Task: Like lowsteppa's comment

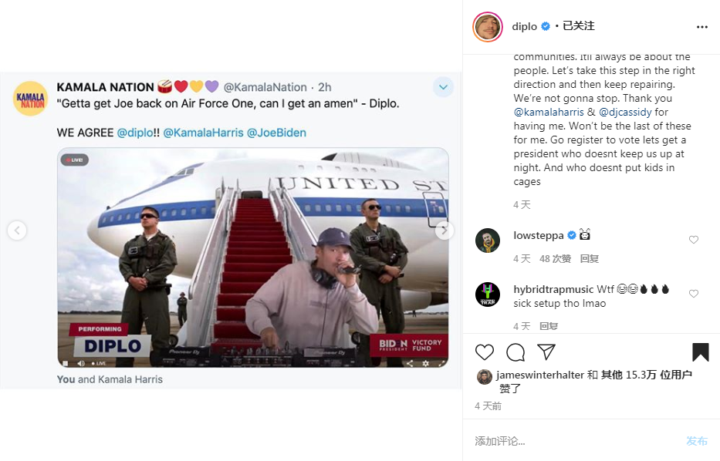Action: tap(693, 240)
